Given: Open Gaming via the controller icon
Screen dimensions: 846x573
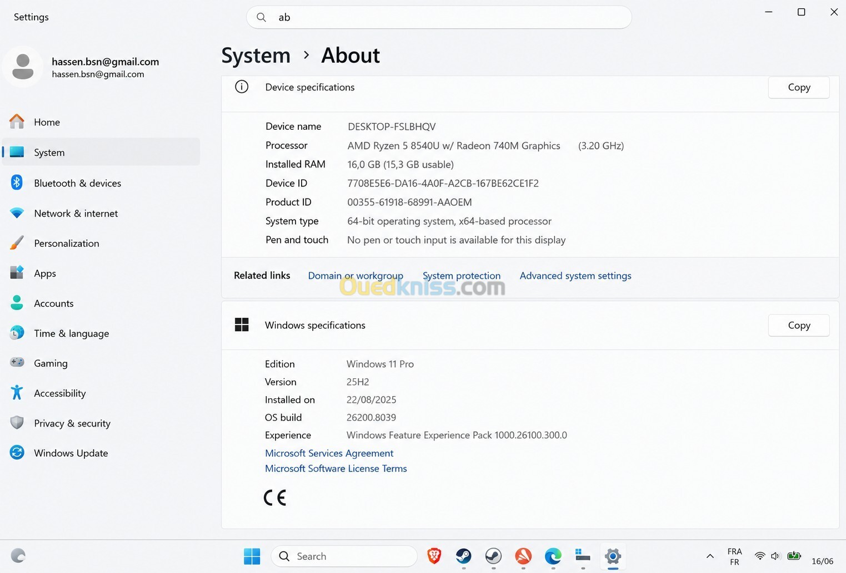Looking at the screenshot, I should (x=17, y=363).
